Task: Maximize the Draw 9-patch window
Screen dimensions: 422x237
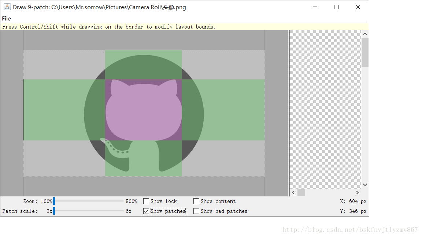Action: click(x=336, y=7)
